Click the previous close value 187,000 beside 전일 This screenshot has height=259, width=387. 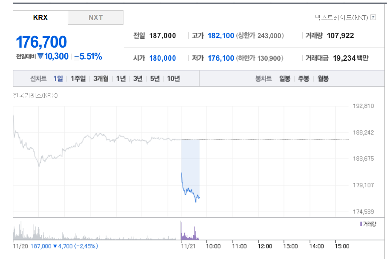pyautogui.click(x=163, y=36)
